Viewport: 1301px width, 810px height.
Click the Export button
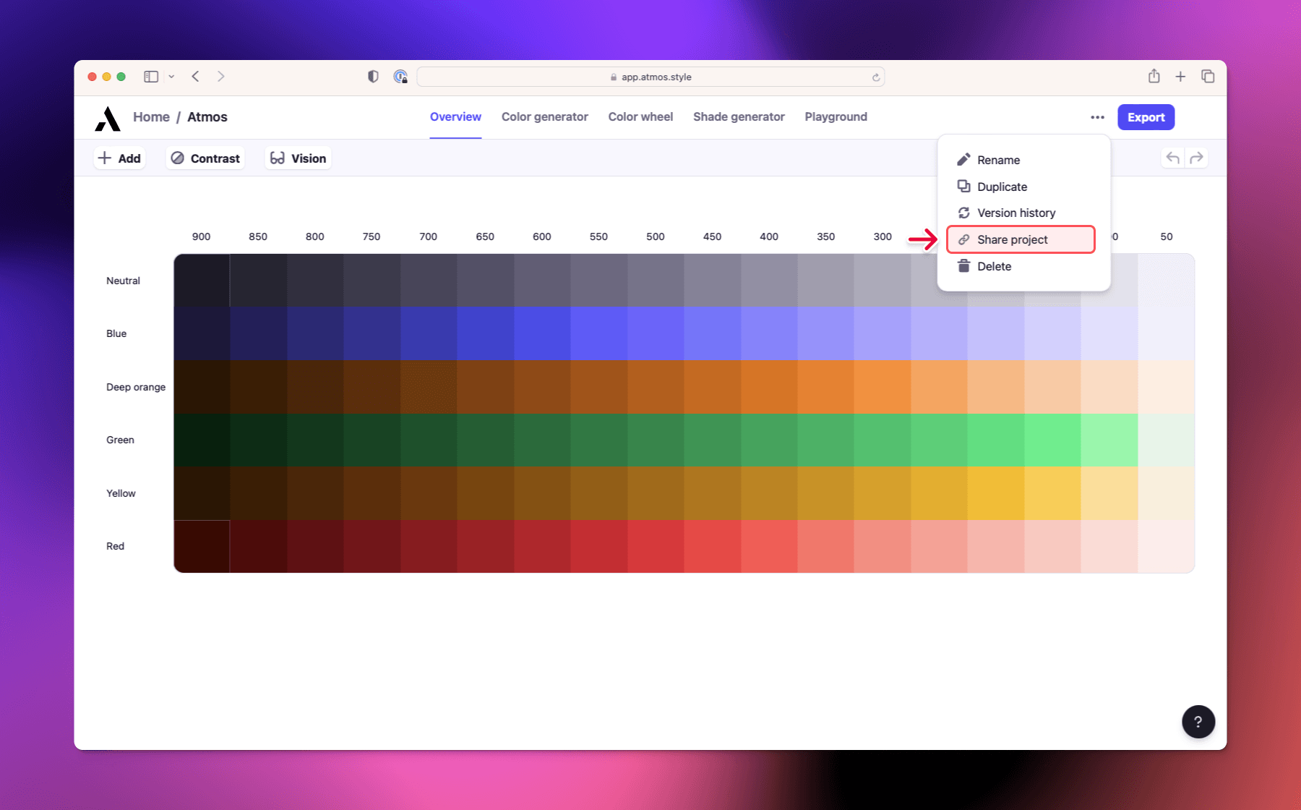(x=1146, y=116)
